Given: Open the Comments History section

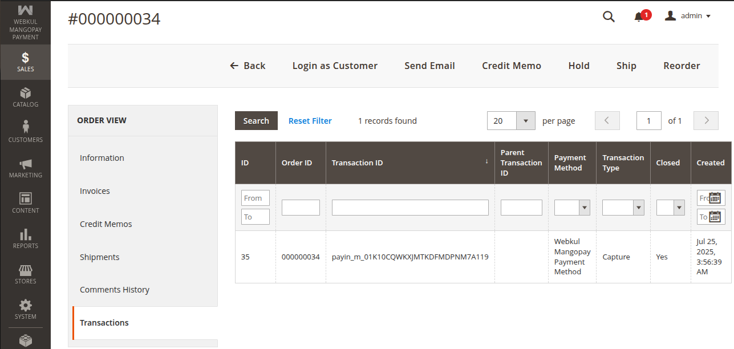Looking at the screenshot, I should point(115,289).
